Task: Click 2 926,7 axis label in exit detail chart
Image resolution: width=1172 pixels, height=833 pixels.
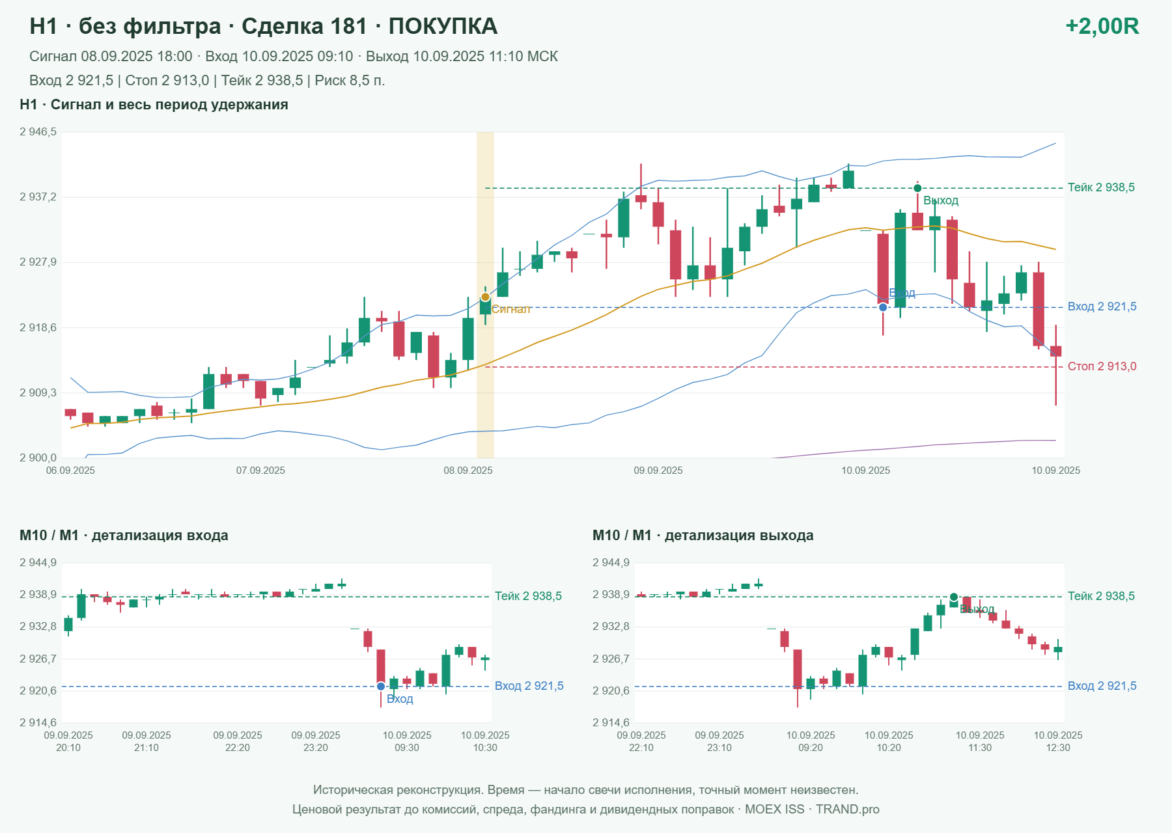Action: pyautogui.click(x=611, y=659)
